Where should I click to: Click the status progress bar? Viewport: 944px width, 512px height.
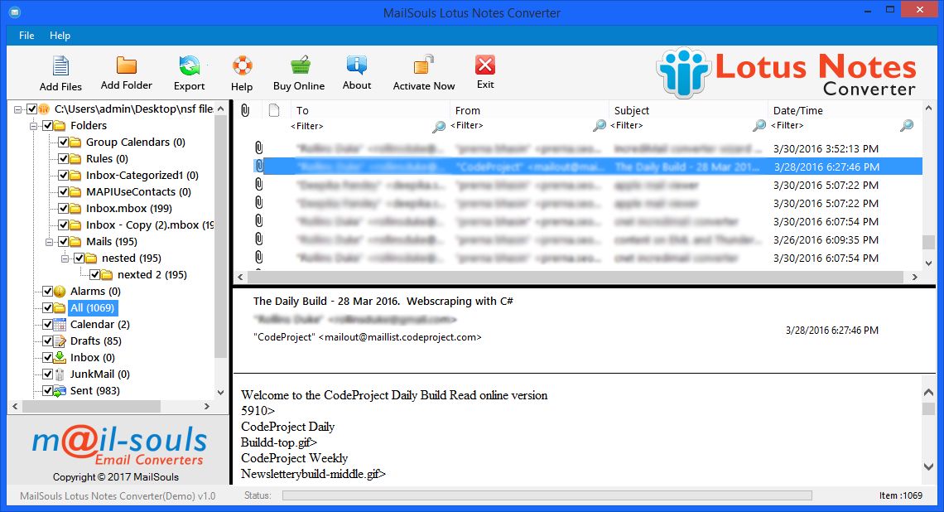point(547,495)
